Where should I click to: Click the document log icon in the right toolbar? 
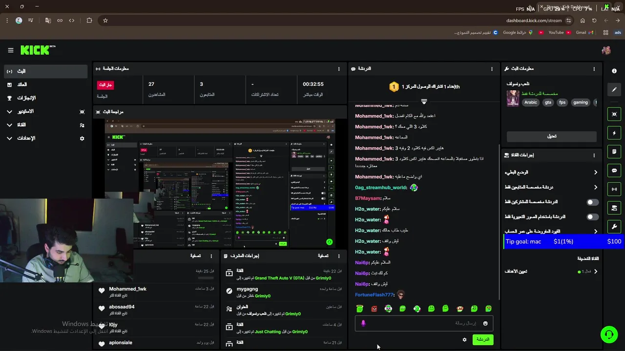(x=614, y=152)
